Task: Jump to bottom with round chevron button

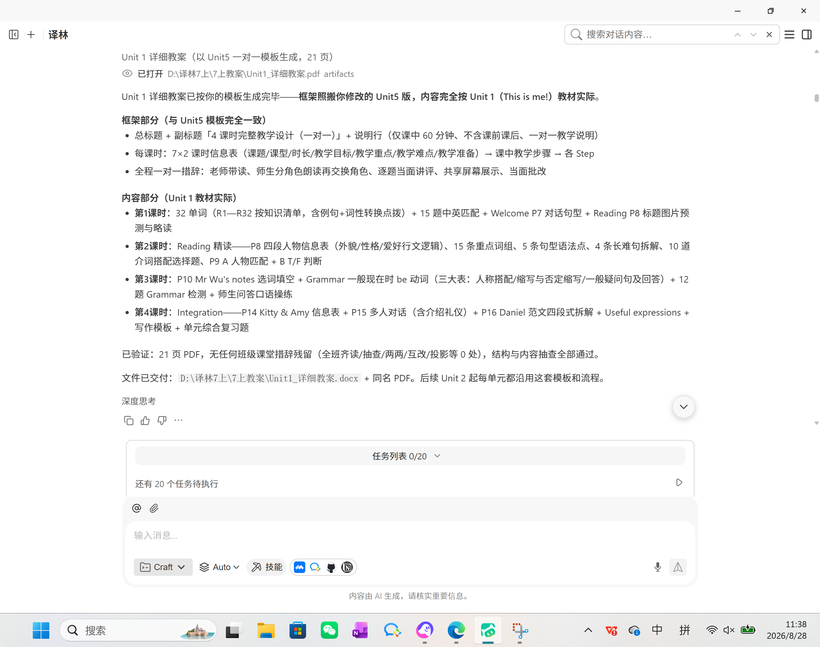Action: tap(683, 407)
